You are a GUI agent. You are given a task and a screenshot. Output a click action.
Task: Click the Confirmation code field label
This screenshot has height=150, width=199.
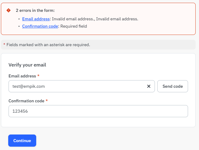click(26, 101)
